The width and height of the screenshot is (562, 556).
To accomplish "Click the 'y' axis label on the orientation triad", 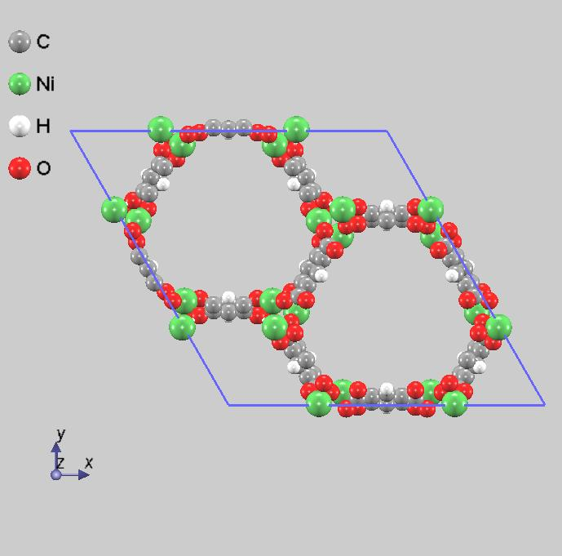I will (61, 434).
